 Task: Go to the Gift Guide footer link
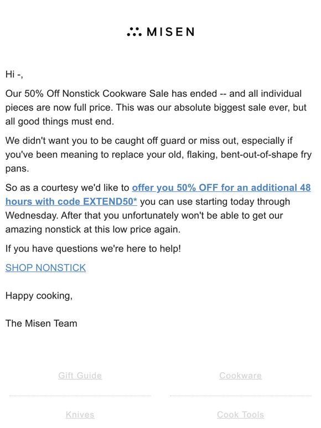click(80, 375)
